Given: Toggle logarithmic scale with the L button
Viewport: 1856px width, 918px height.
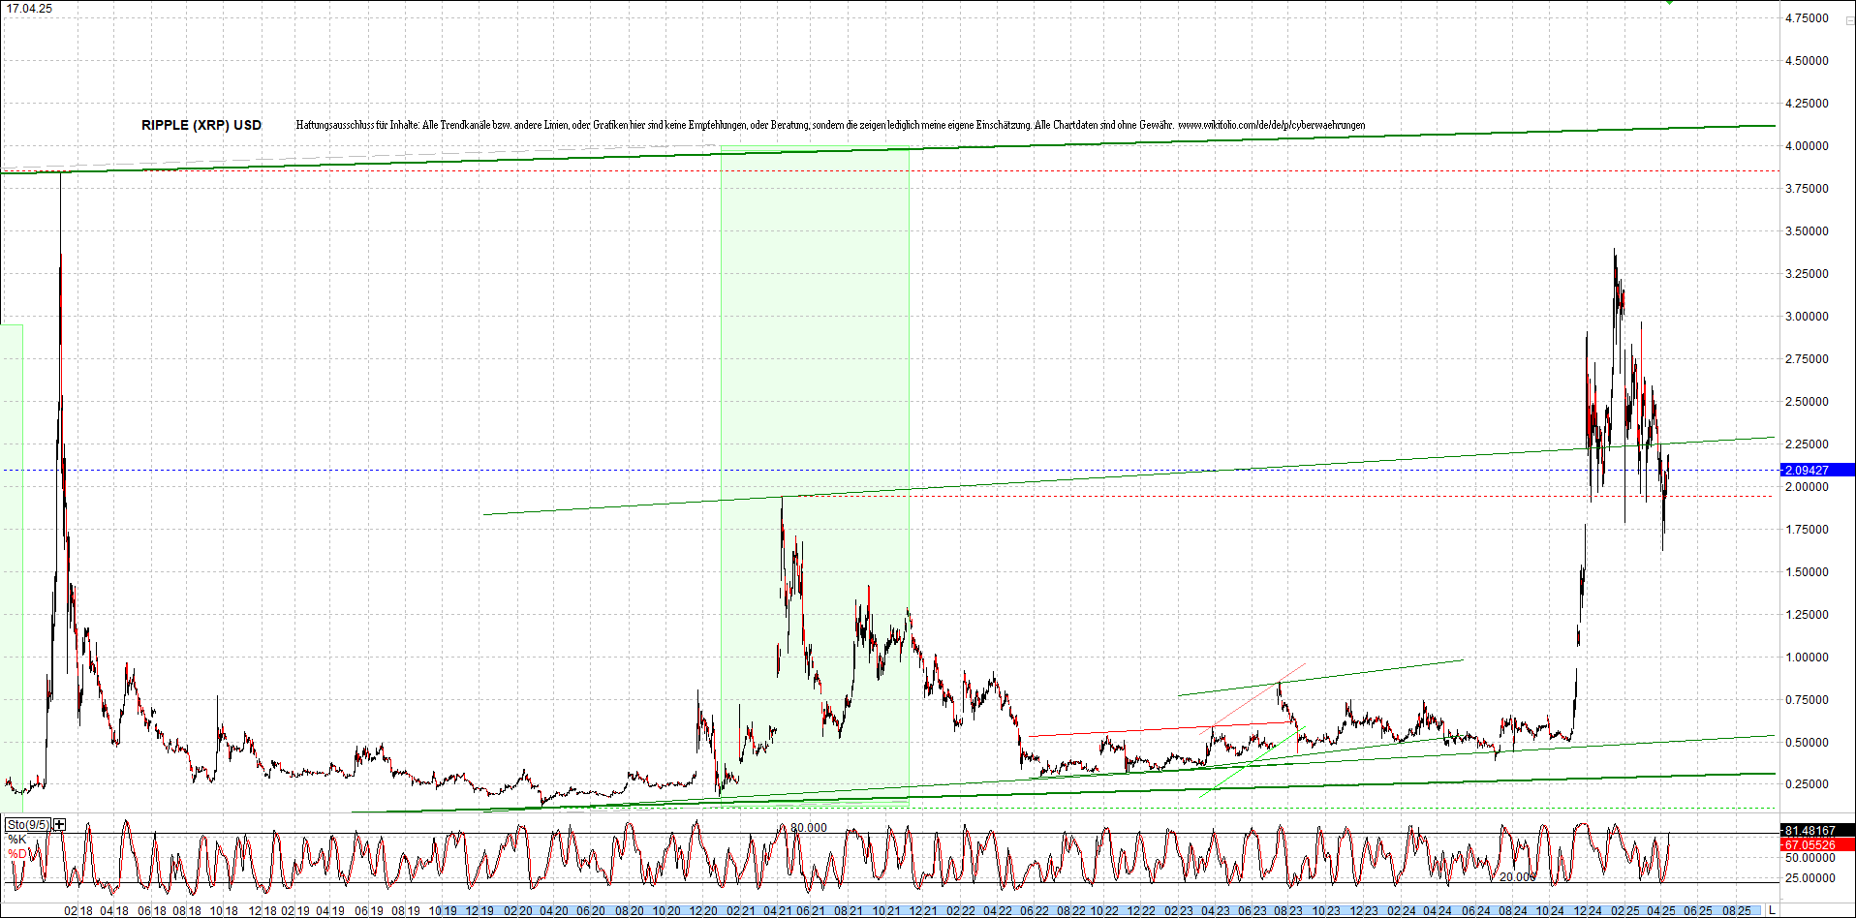Looking at the screenshot, I should (x=1772, y=909).
